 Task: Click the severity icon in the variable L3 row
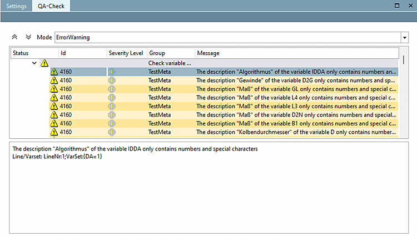pos(112,106)
